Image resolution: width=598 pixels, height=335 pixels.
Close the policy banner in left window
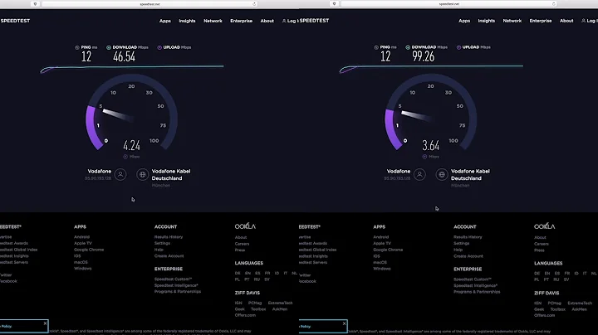[x=45, y=323]
